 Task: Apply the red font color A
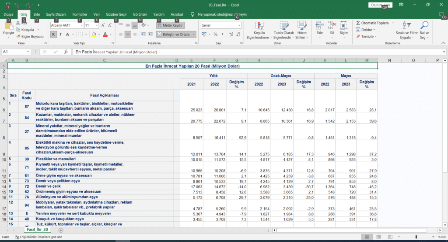[x=105, y=35]
